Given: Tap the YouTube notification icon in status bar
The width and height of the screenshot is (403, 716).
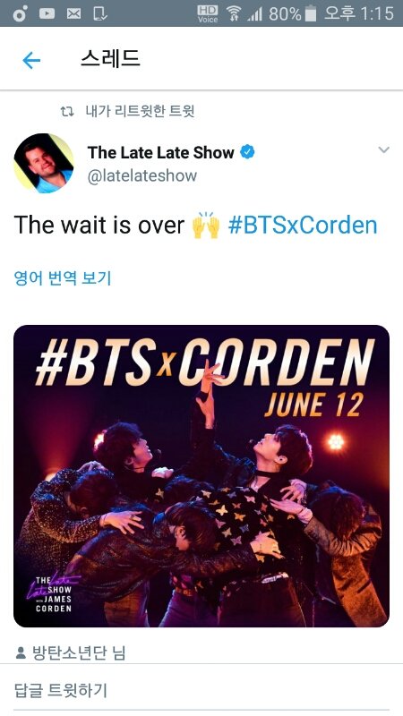Looking at the screenshot, I should pos(47,14).
